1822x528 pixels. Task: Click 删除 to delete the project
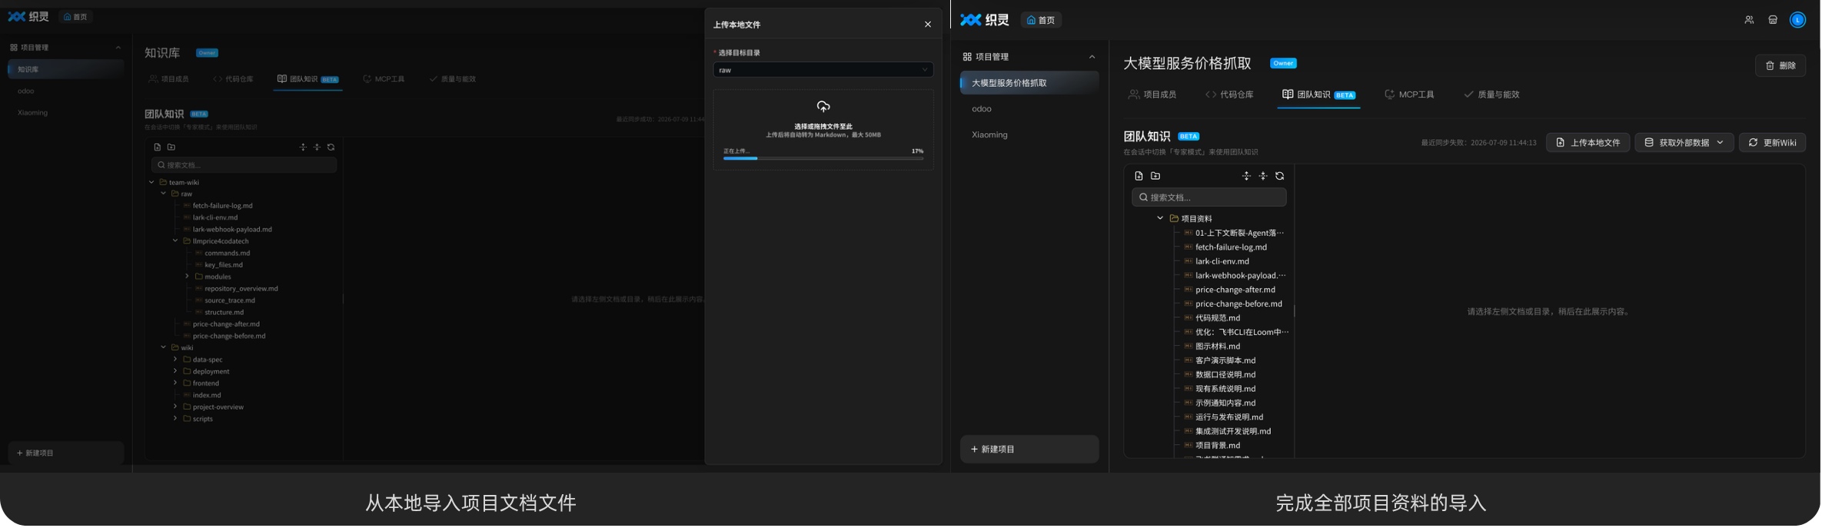click(x=1780, y=65)
